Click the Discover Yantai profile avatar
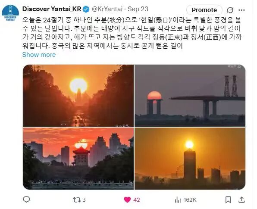The image size is (257, 209). pos(10,13)
